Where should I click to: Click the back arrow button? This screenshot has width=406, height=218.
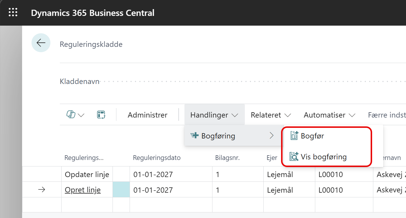click(41, 43)
